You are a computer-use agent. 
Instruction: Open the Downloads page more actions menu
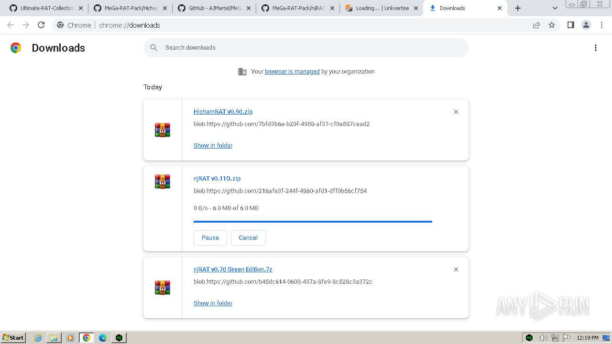[596, 48]
